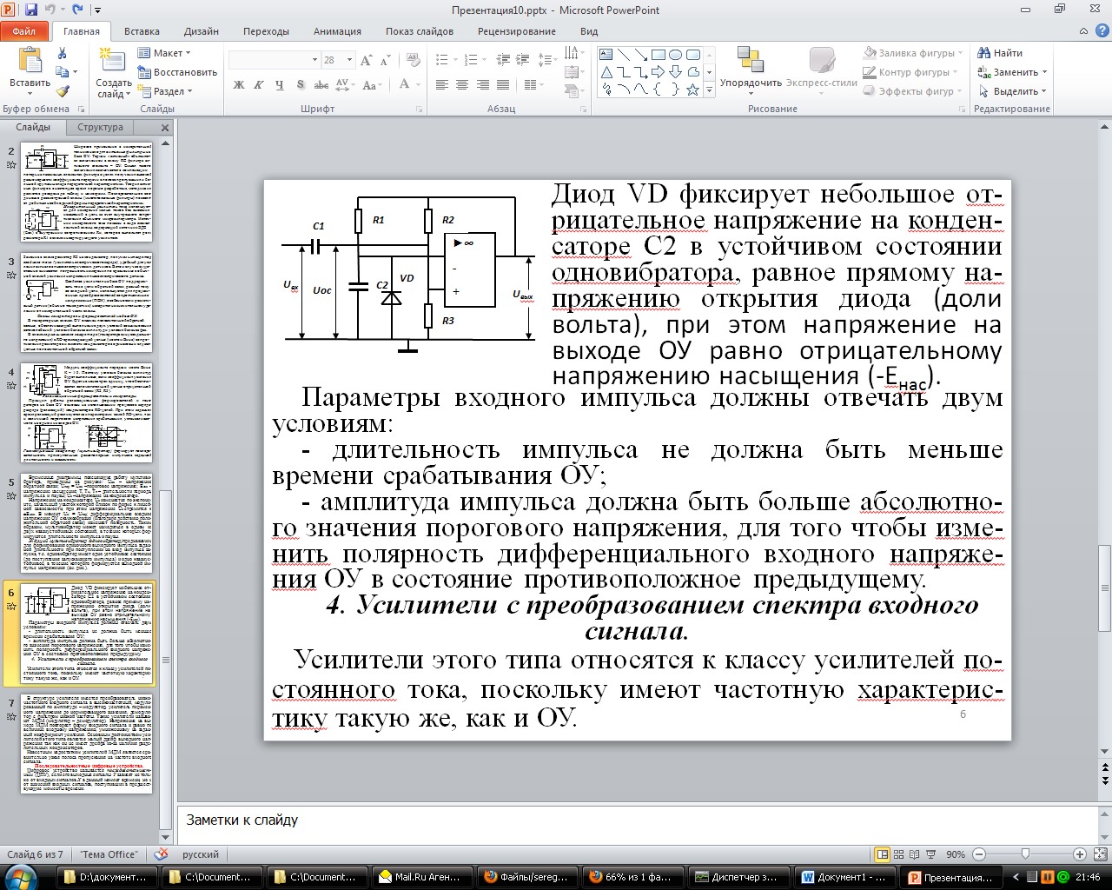Open the Раздел section dropdown

(x=165, y=91)
